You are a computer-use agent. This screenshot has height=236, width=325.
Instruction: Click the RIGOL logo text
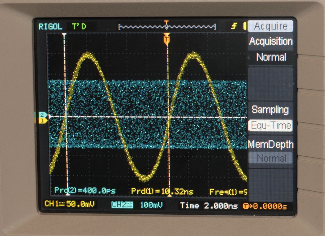[50, 26]
